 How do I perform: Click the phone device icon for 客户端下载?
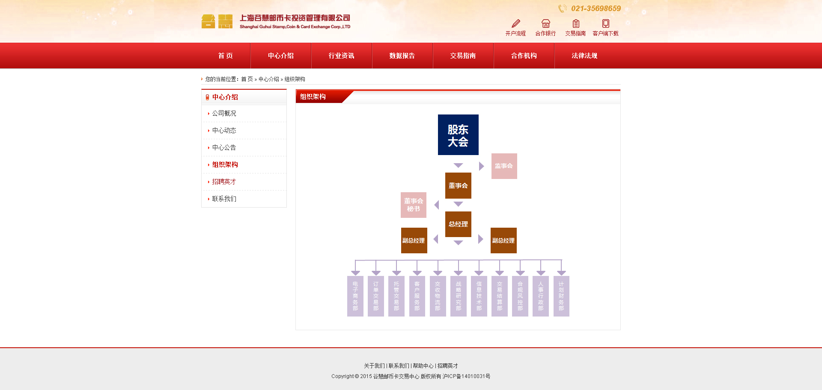tap(605, 23)
